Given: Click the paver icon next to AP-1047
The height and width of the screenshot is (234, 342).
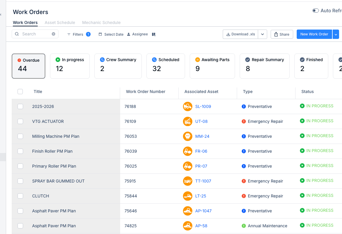Looking at the screenshot, I should 188,211.
